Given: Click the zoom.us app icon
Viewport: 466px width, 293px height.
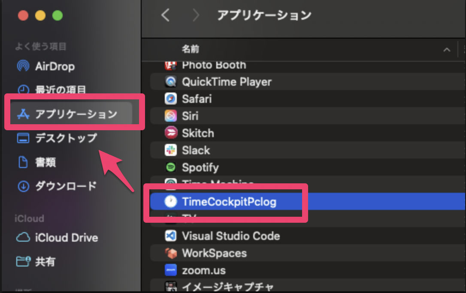Looking at the screenshot, I should click(171, 270).
